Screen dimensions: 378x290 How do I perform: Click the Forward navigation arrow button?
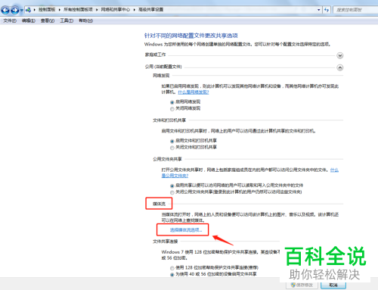coord(15,10)
